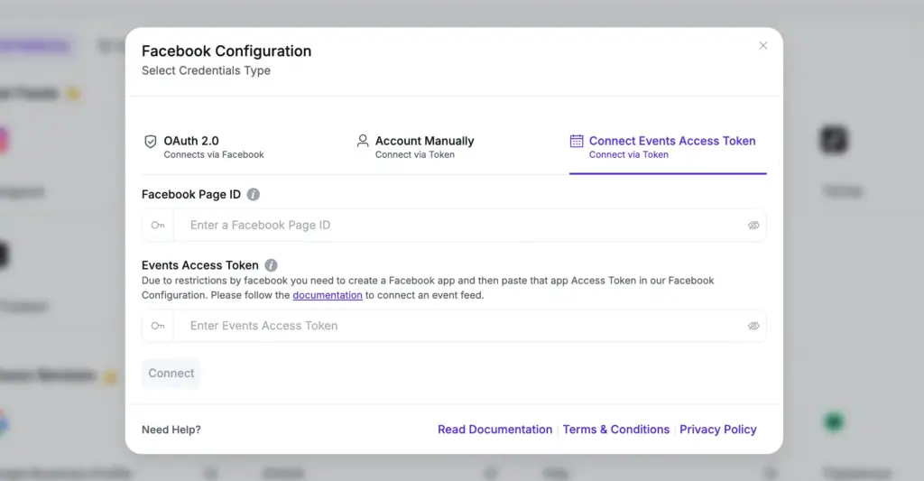
Task: Click the 'Connects via Facebook' subtitle text
Action: [x=214, y=154]
